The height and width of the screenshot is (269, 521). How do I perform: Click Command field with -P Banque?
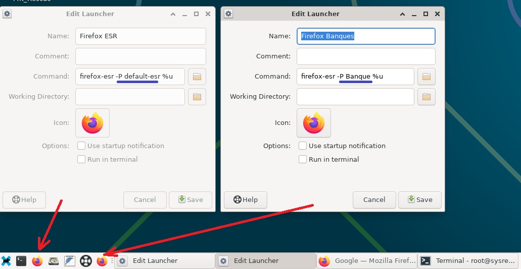click(x=355, y=77)
